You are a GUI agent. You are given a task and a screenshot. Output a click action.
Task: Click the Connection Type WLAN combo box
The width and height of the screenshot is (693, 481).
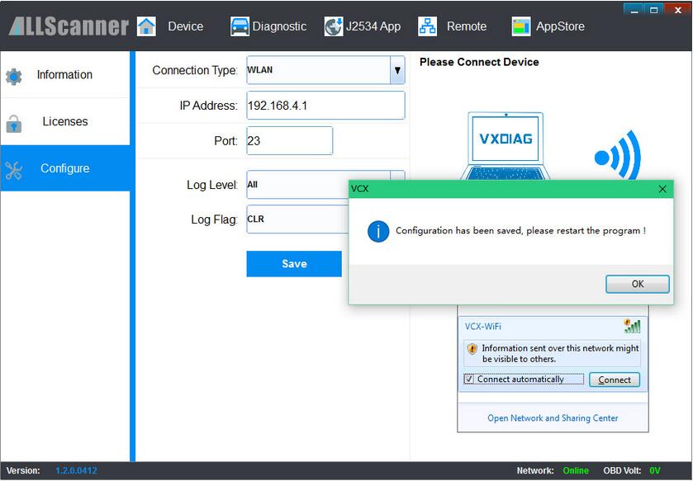325,70
